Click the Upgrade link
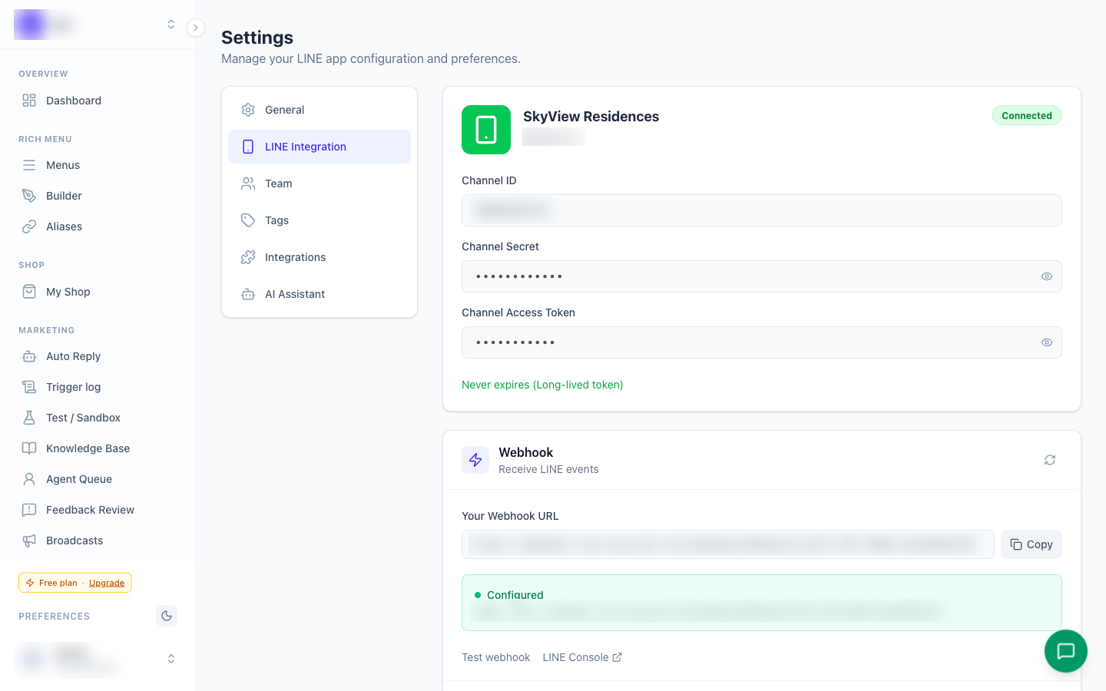The width and height of the screenshot is (1106, 691). [x=107, y=583]
